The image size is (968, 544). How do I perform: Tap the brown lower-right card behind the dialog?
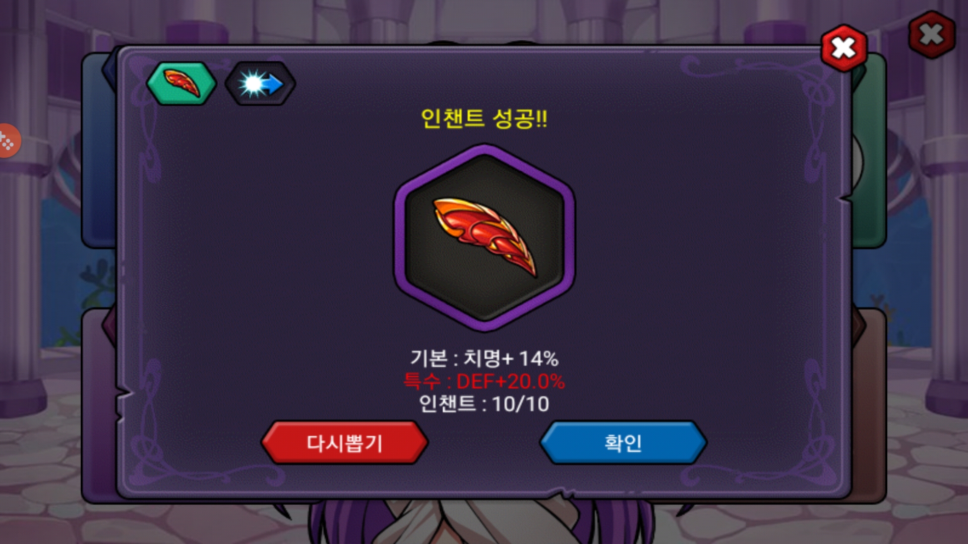click(x=869, y=403)
